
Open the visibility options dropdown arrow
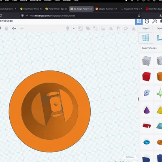pos(74,28)
